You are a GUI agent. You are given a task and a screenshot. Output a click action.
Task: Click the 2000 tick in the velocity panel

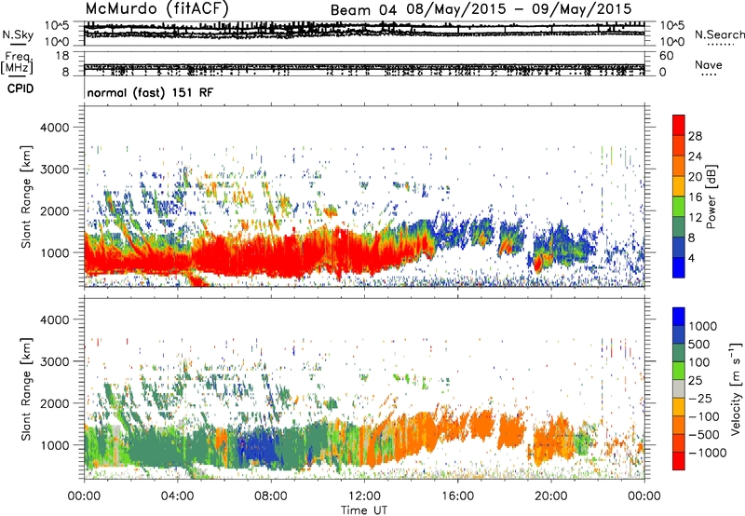point(56,403)
